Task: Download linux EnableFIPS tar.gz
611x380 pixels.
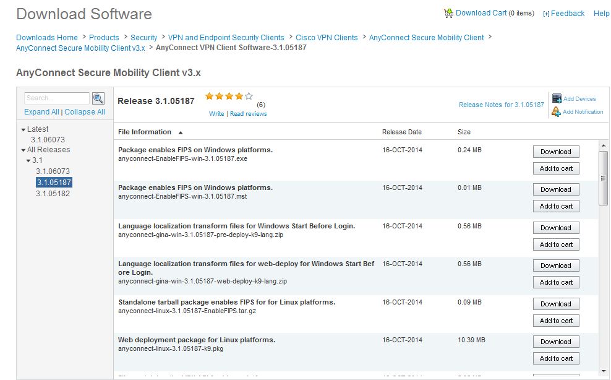Action: pos(556,304)
